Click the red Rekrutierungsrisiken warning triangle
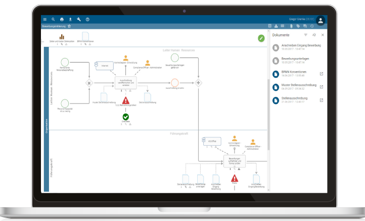This screenshot has width=365, height=221. (x=125, y=100)
